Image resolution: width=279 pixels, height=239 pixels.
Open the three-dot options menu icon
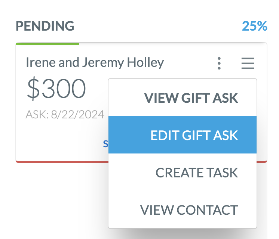(219, 63)
